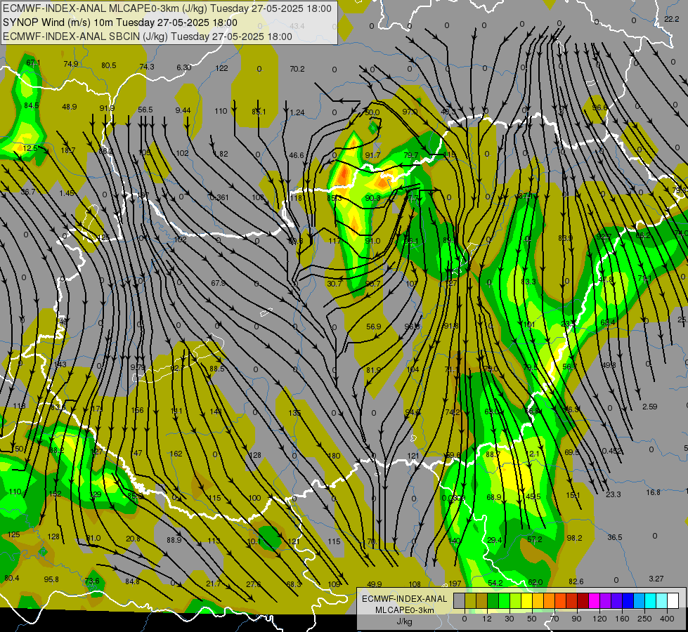Click the map value 12.5

[x=30, y=149]
